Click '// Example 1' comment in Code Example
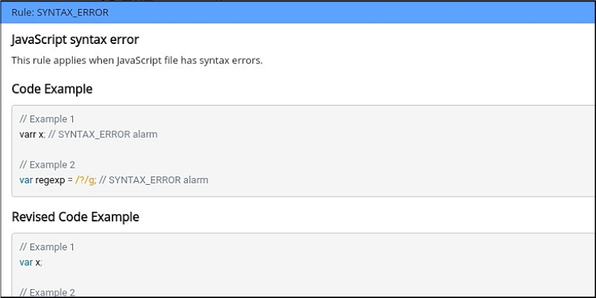 click(x=47, y=119)
